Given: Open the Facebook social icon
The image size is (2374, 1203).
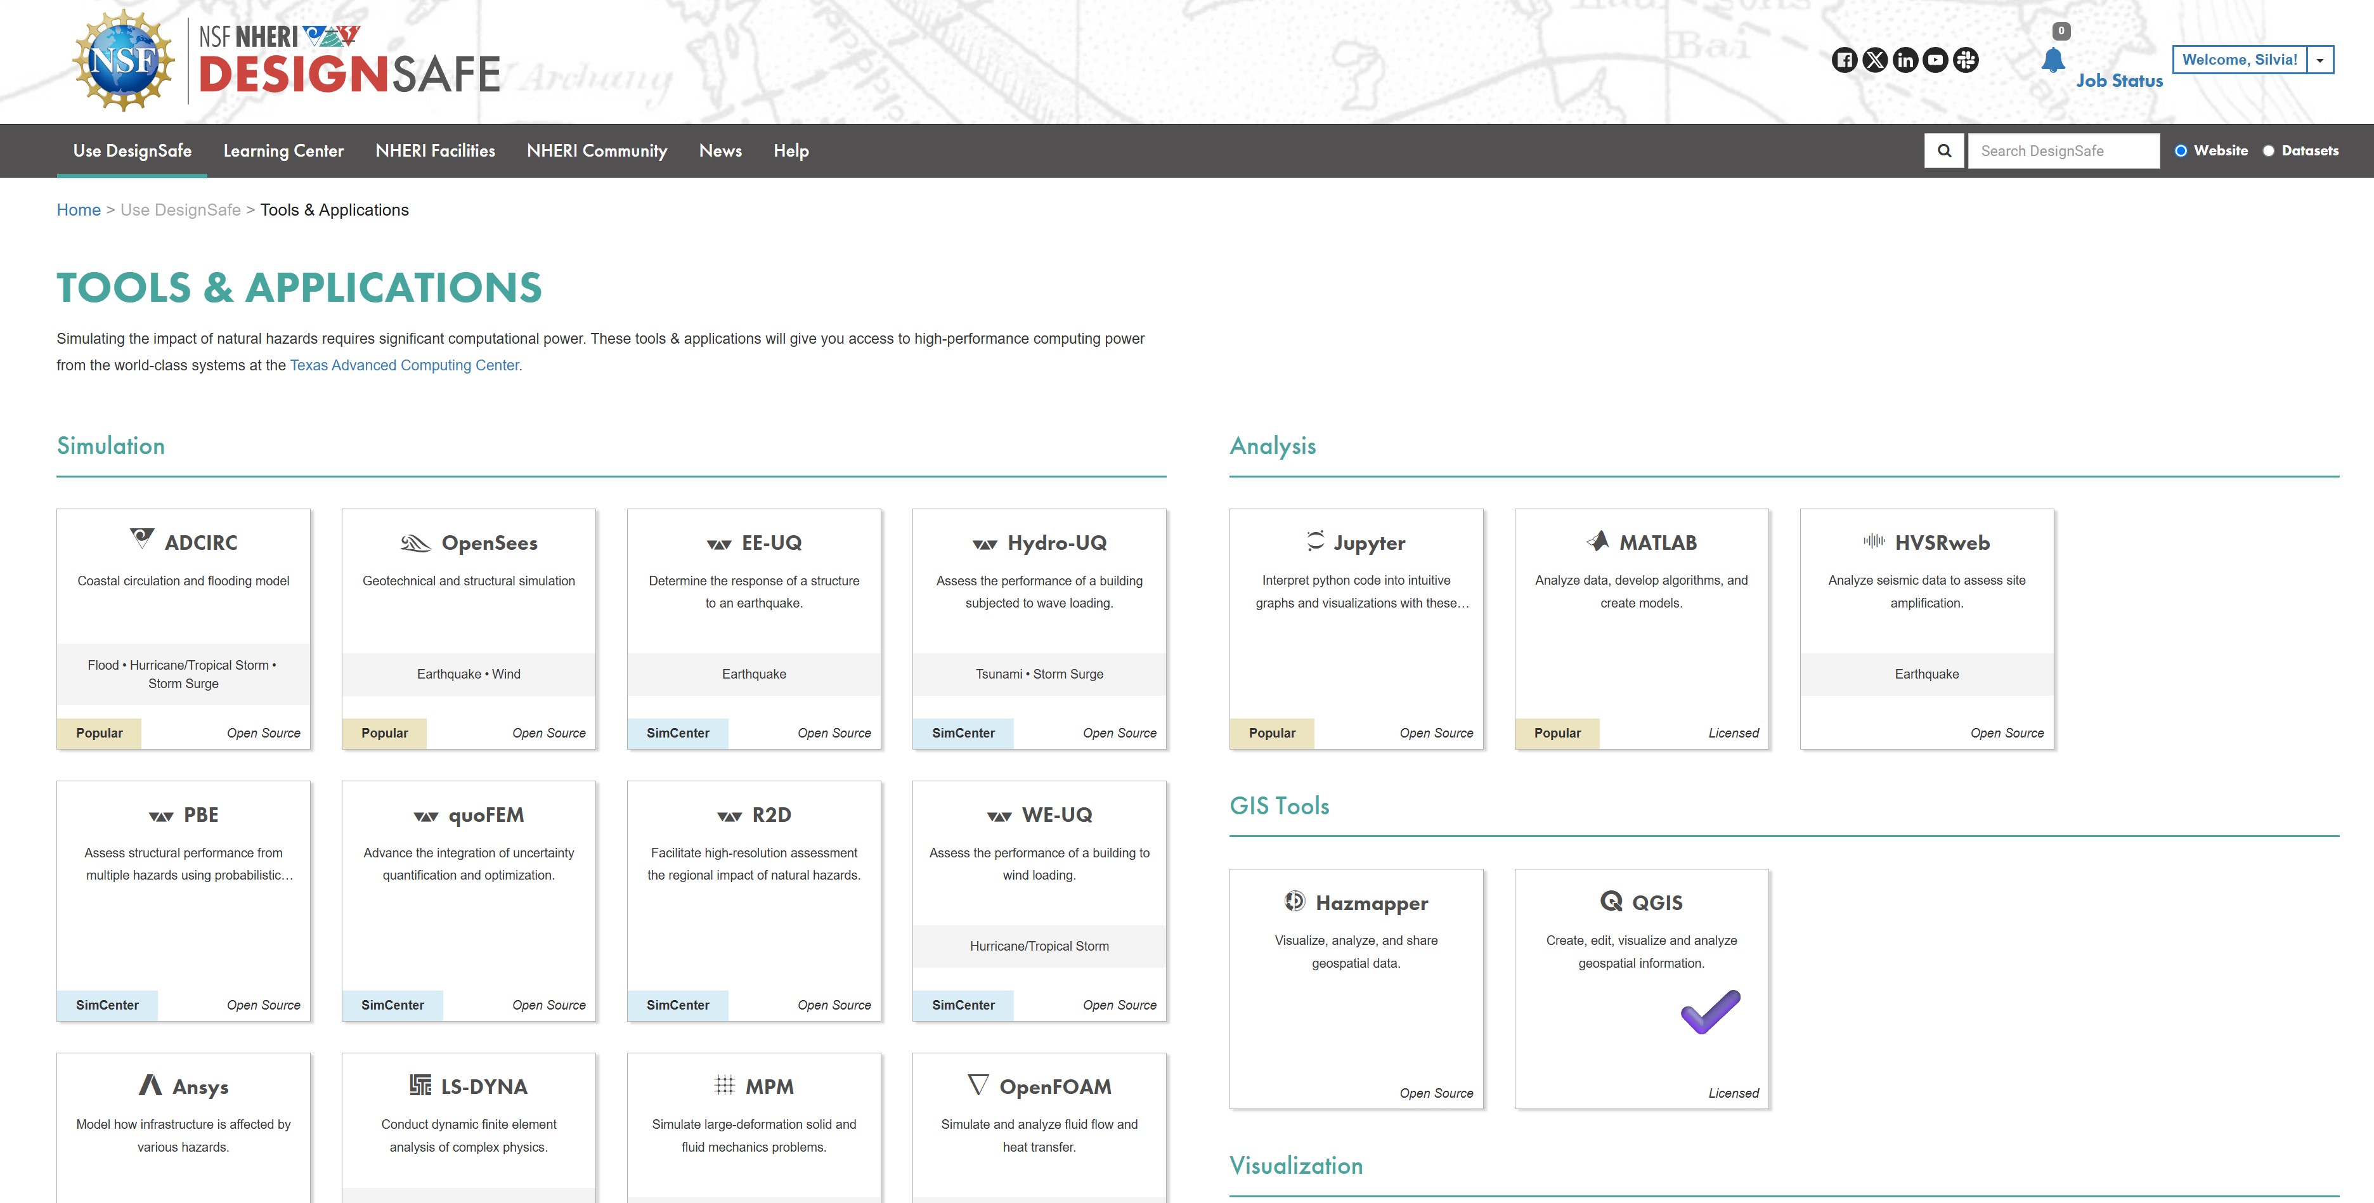Looking at the screenshot, I should 1844,60.
